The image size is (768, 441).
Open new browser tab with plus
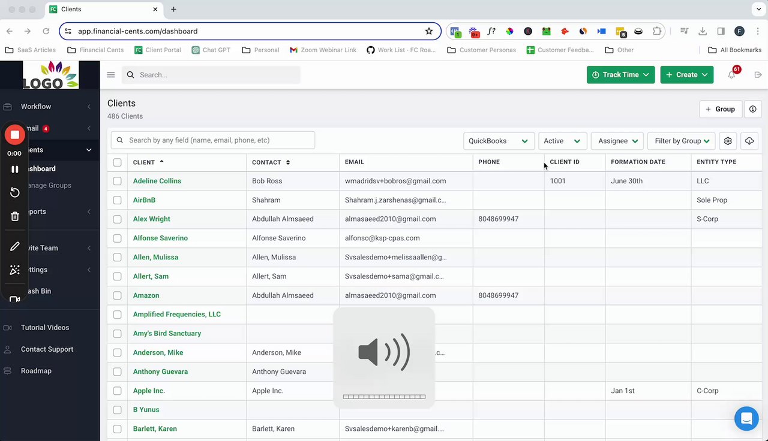coord(173,10)
